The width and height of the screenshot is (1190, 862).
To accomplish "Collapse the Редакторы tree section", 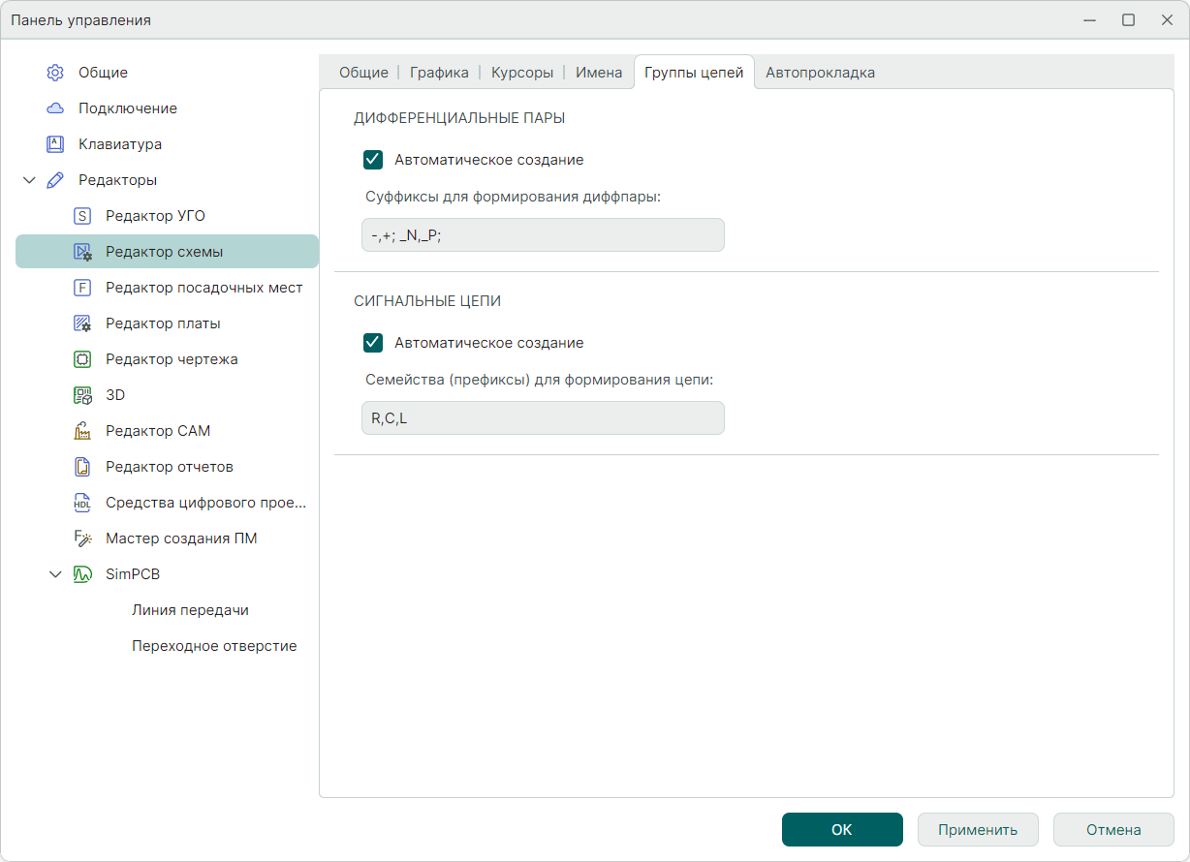I will [x=29, y=180].
